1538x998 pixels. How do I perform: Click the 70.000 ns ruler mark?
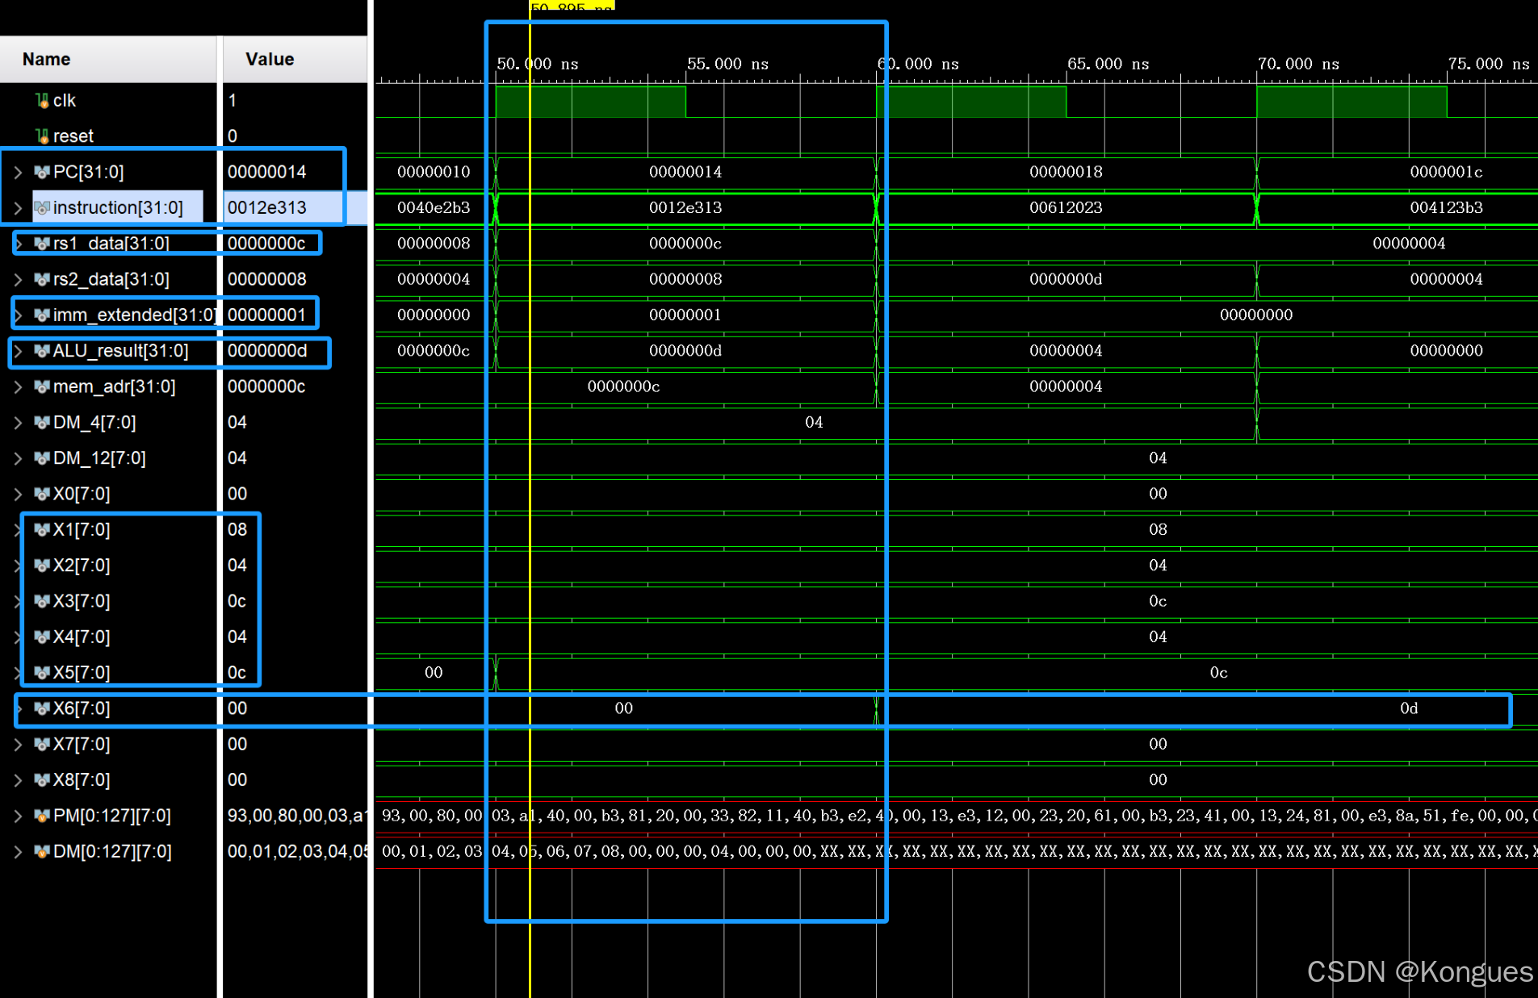[1298, 64]
